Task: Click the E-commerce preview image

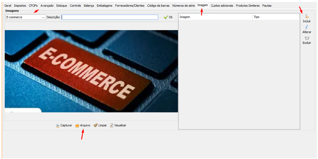Action: pos(91,71)
